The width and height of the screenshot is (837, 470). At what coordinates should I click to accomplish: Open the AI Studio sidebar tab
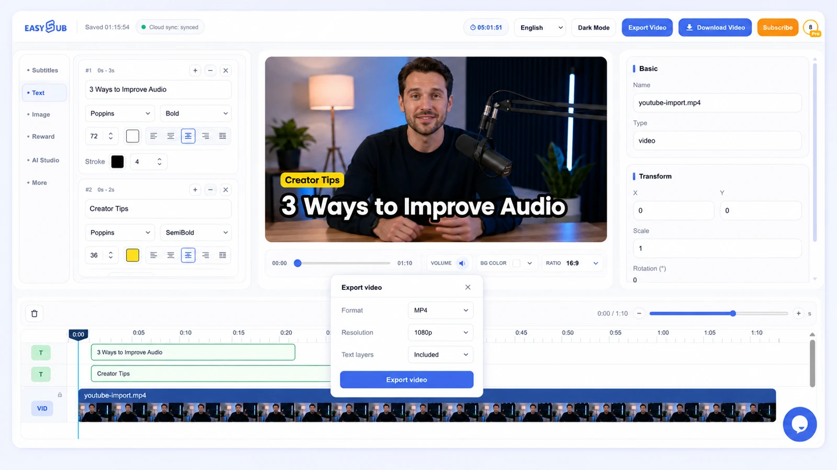[45, 160]
